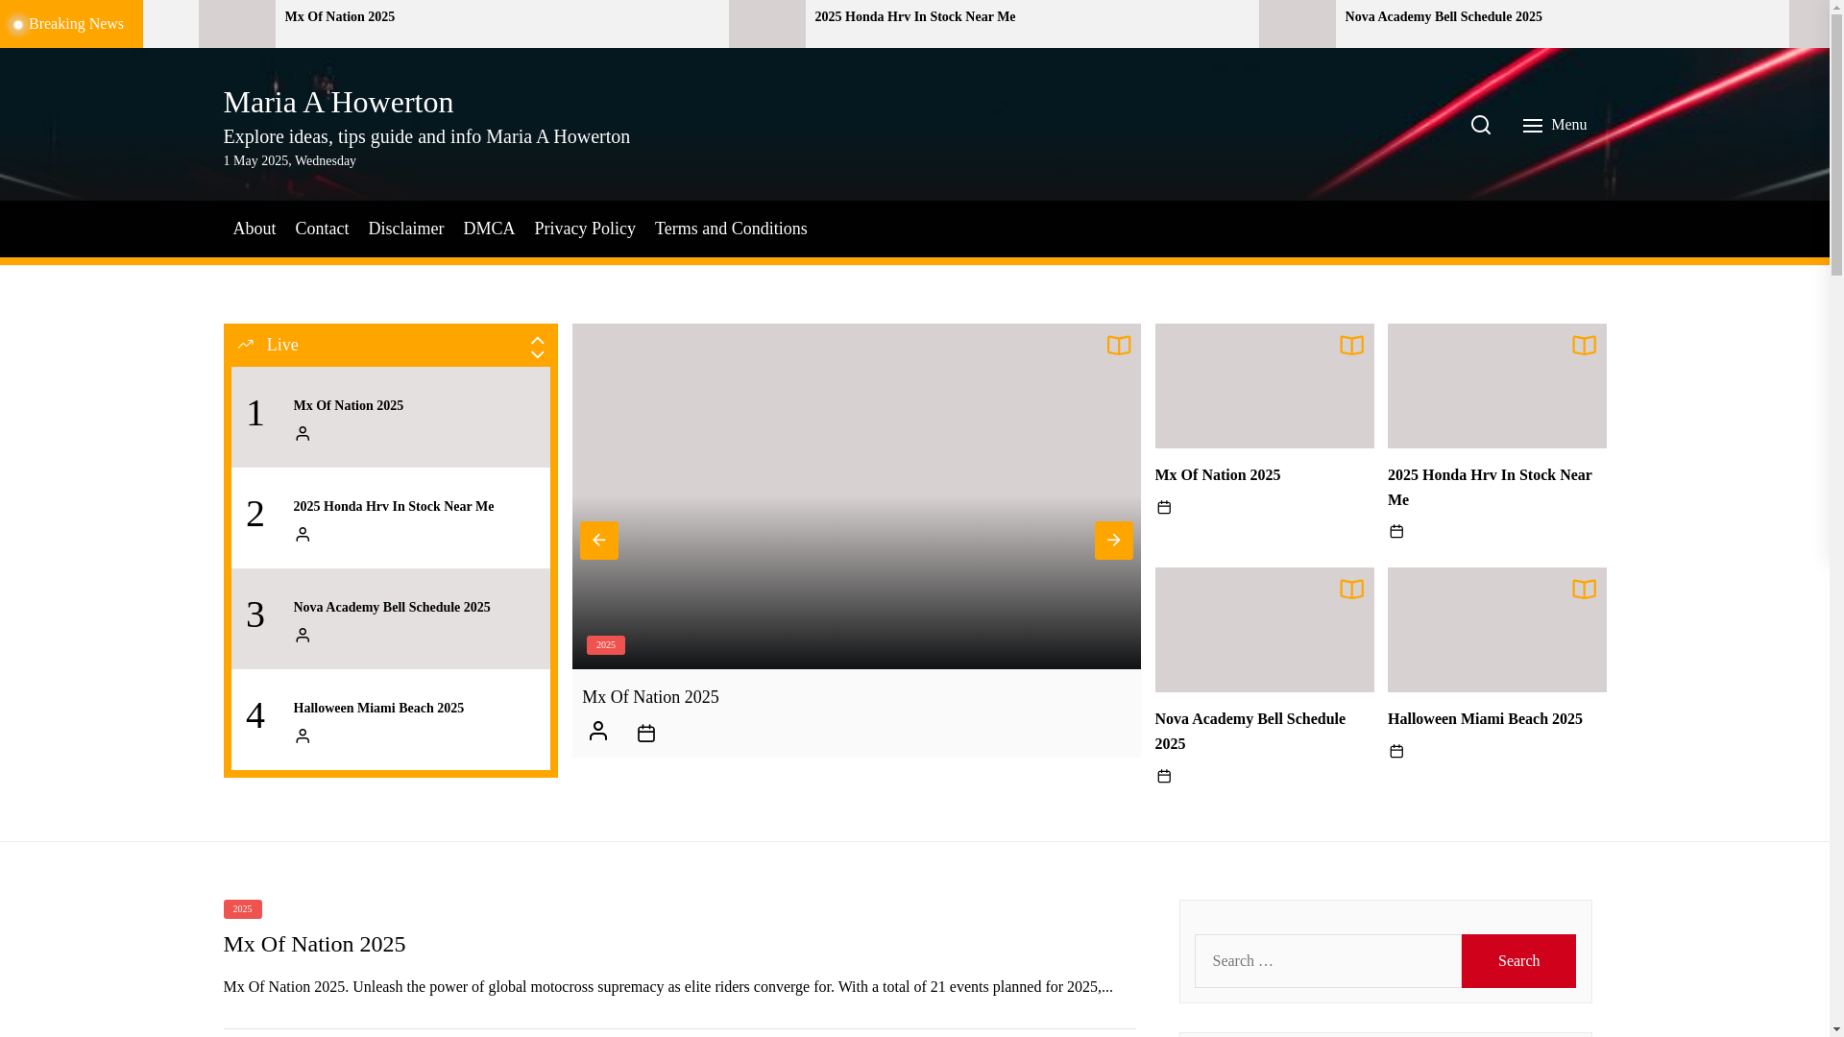Click author icon below slider title
This screenshot has width=1844, height=1037.
click(x=597, y=732)
